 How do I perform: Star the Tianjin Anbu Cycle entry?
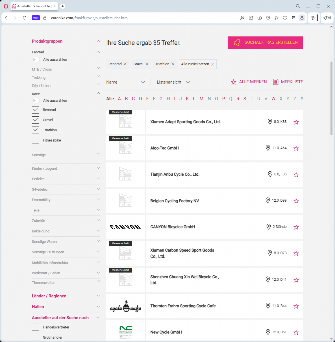click(296, 174)
